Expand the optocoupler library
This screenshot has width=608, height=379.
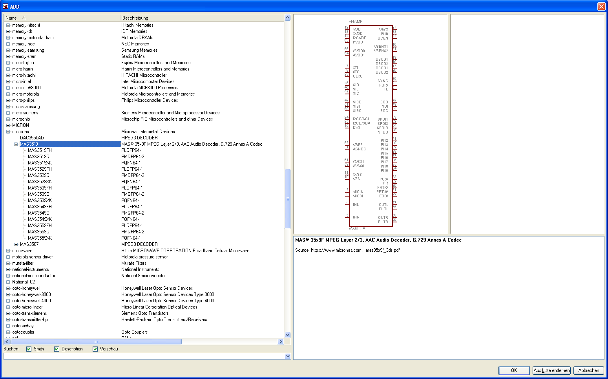pyautogui.click(x=8, y=332)
